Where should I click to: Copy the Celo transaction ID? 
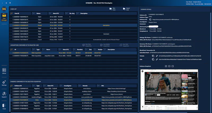point(153,59)
